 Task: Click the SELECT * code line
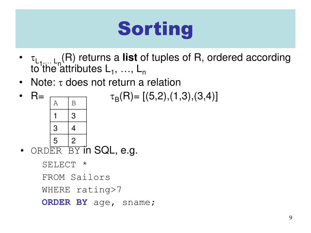65,165
